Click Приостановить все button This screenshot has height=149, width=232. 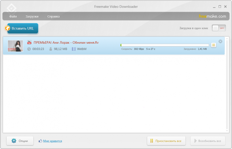click(x=166, y=141)
